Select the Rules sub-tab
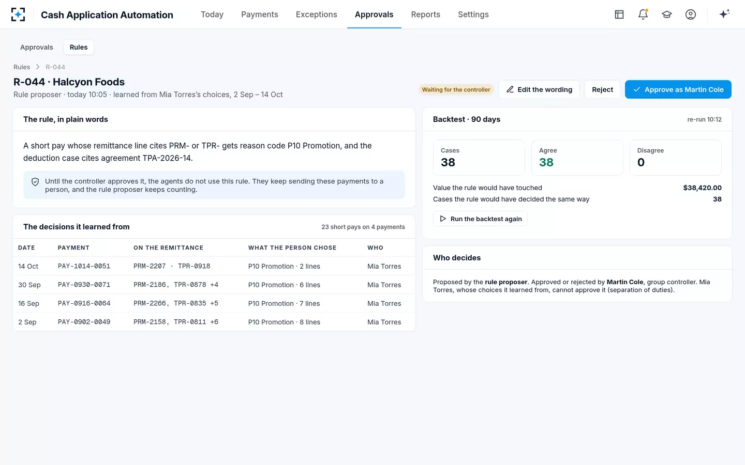 click(x=79, y=47)
